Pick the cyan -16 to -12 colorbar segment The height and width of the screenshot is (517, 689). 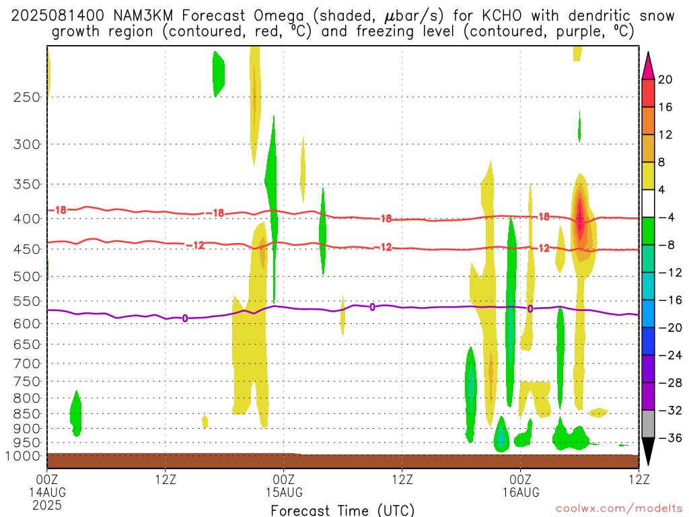tap(648, 286)
